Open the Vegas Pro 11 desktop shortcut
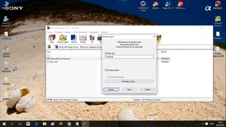 click(168, 5)
